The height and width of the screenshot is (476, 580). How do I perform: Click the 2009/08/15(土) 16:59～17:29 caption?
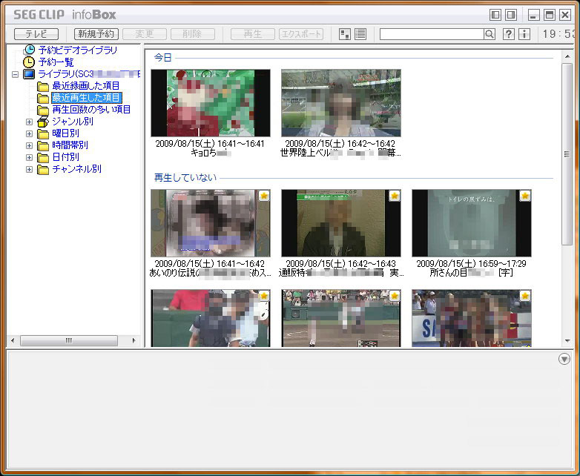471,264
